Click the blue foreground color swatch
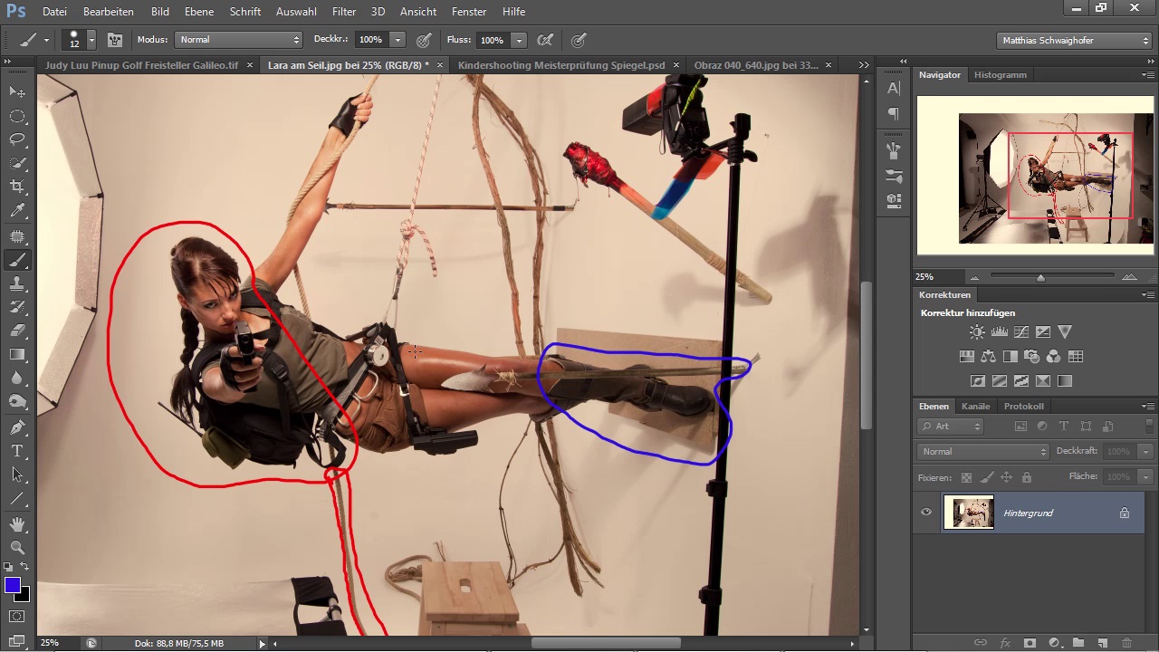The height and width of the screenshot is (652, 1159). coord(13,586)
